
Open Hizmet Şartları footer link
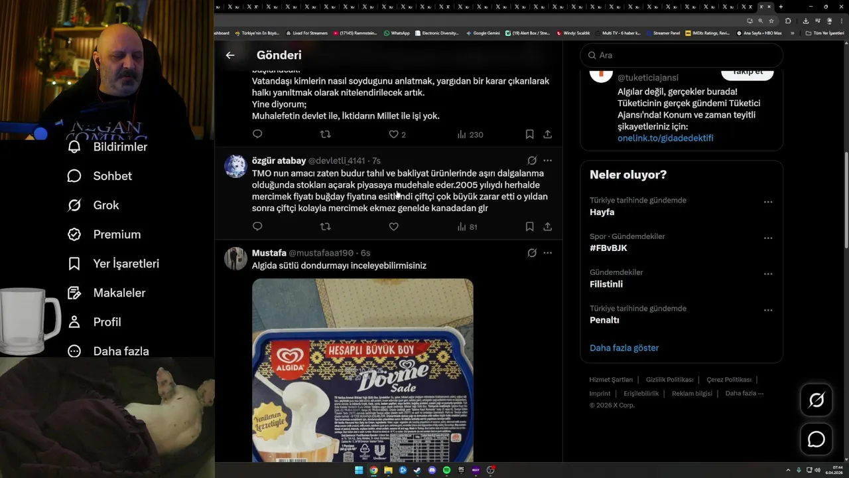click(x=611, y=380)
